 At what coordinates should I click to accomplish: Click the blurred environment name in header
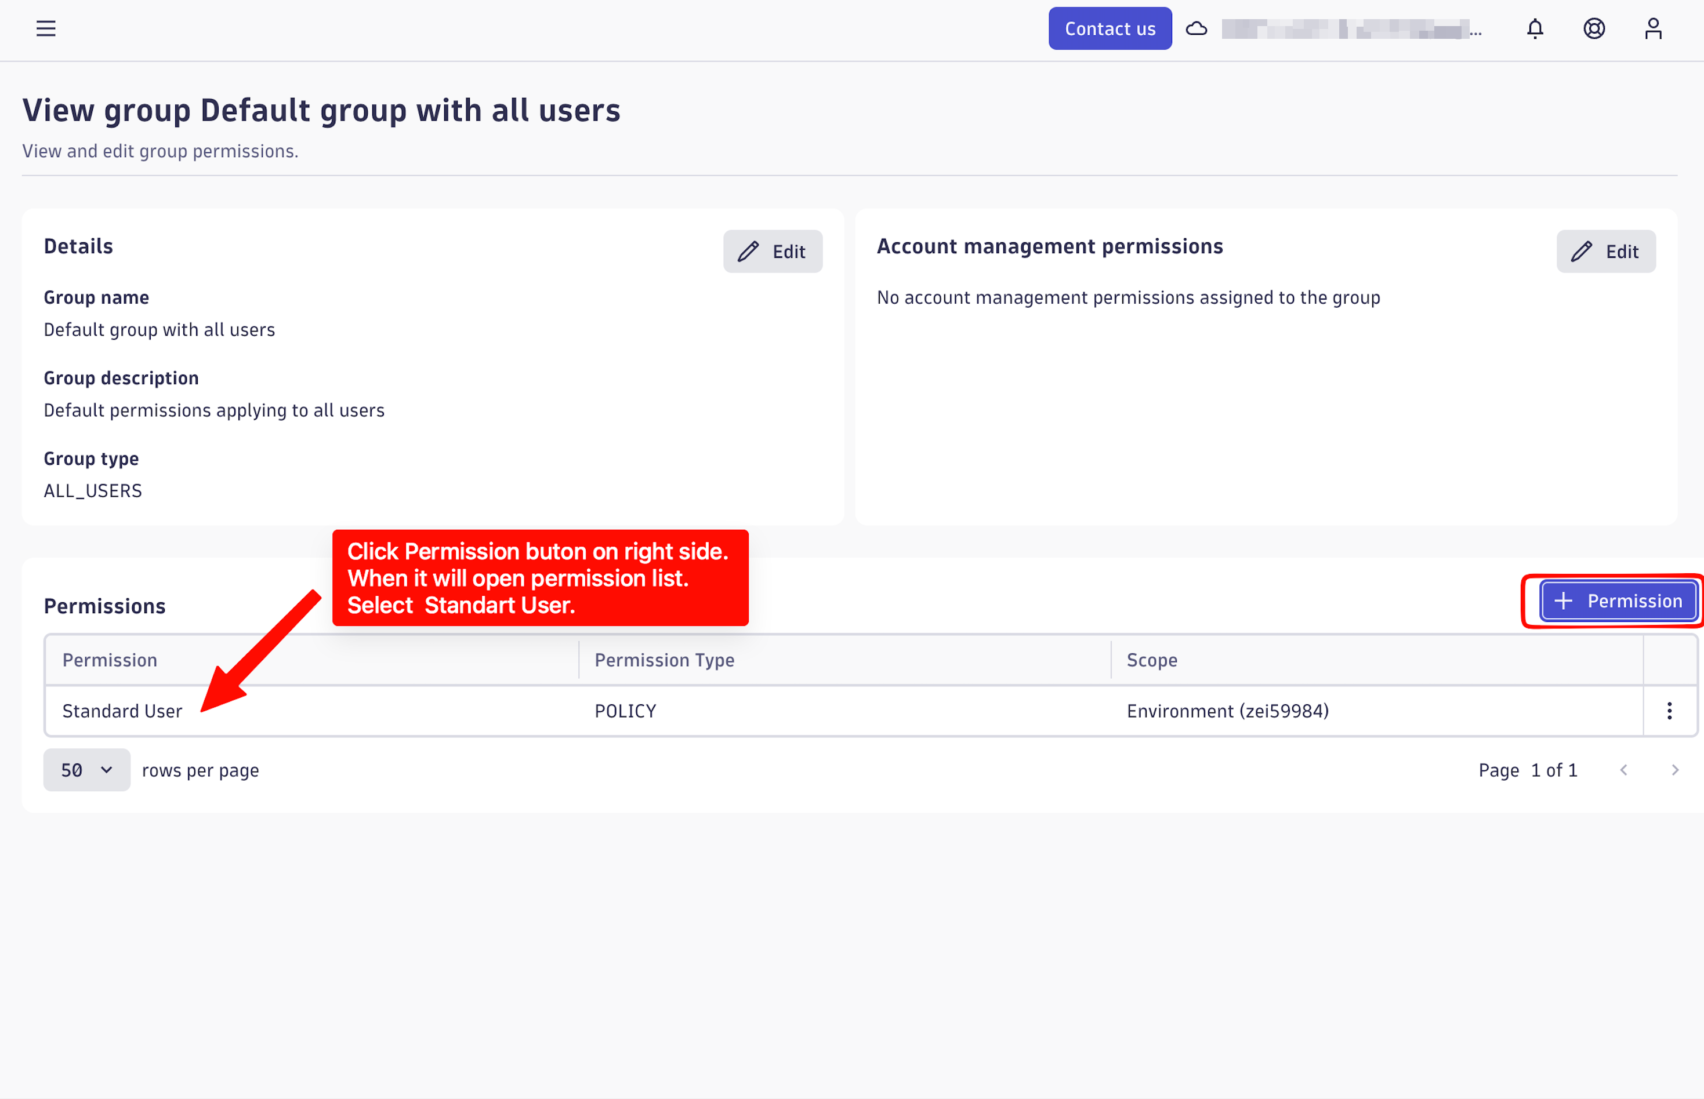coord(1351,29)
